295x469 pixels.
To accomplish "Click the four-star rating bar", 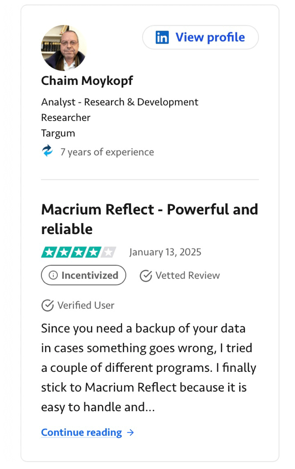I will [x=78, y=252].
